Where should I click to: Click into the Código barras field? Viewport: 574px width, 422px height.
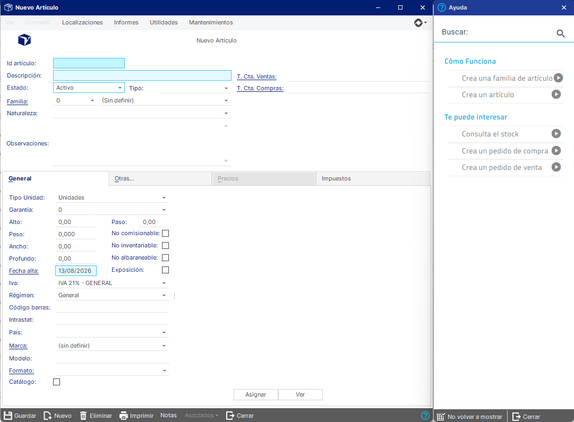click(x=112, y=307)
